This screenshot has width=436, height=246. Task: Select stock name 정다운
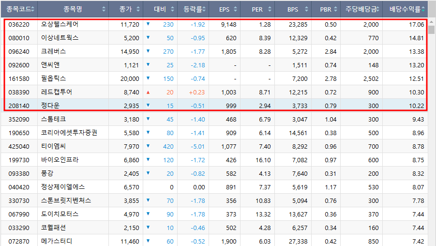tap(50, 106)
